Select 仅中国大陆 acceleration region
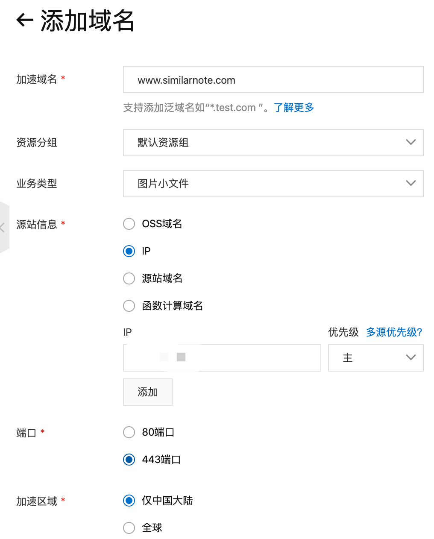The height and width of the screenshot is (539, 434). [x=129, y=501]
